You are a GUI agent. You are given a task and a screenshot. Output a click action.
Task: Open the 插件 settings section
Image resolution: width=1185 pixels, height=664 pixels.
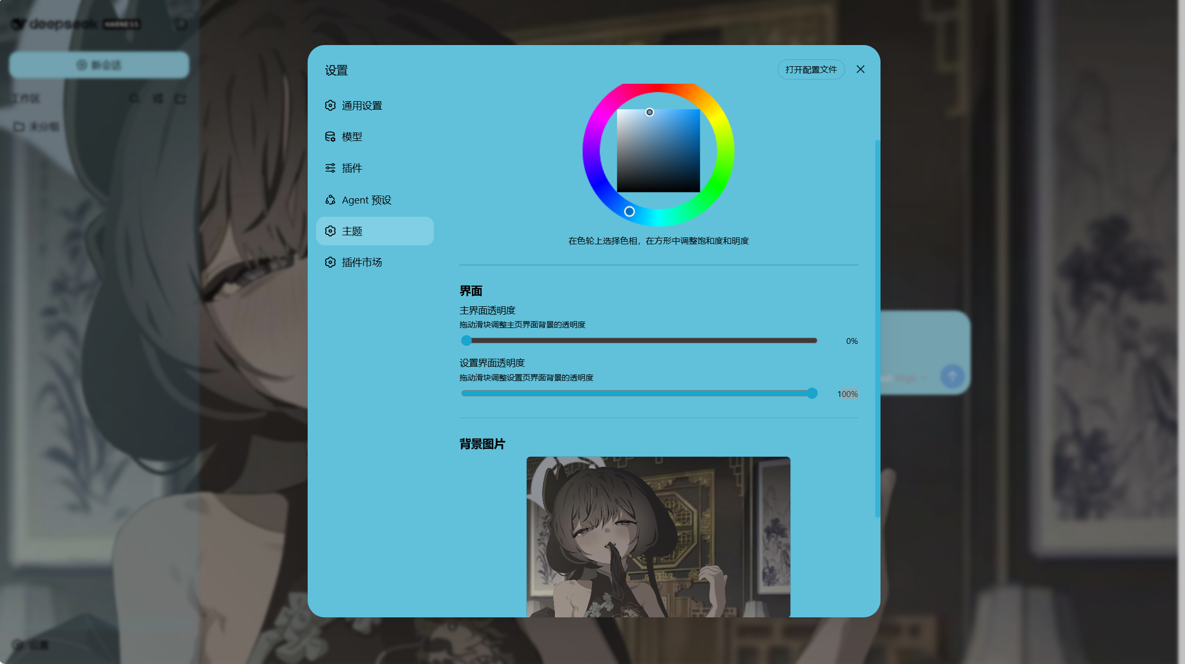[374, 168]
